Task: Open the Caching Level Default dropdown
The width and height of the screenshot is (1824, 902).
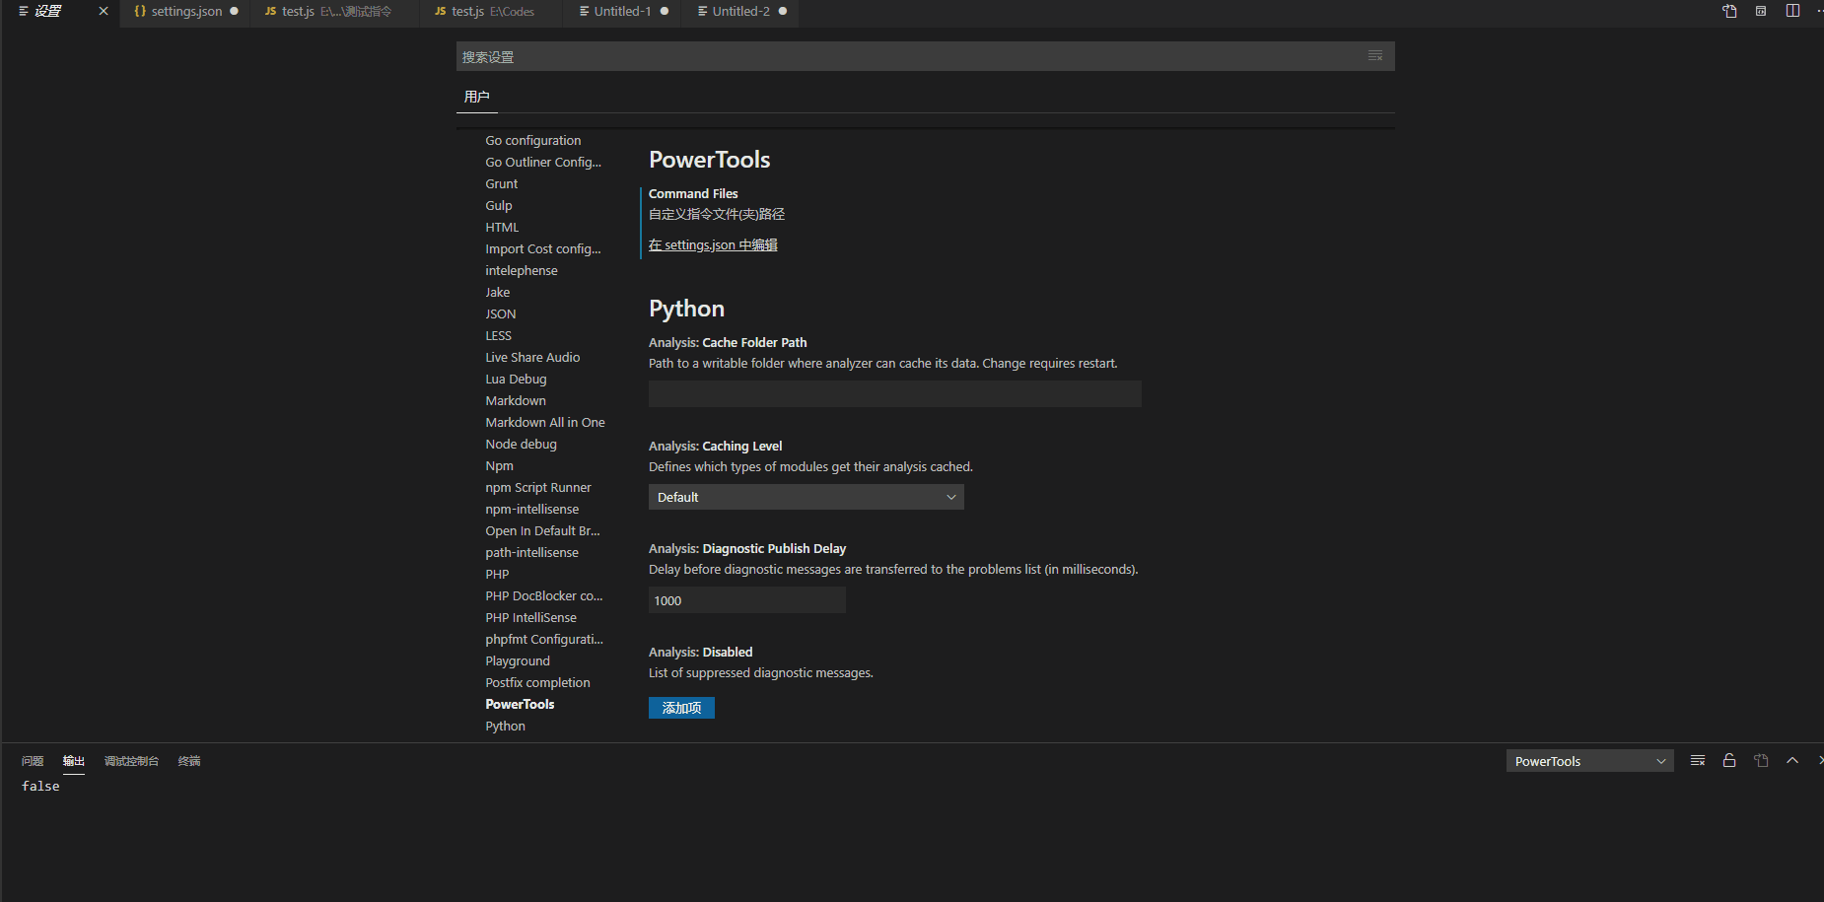Action: pos(806,498)
